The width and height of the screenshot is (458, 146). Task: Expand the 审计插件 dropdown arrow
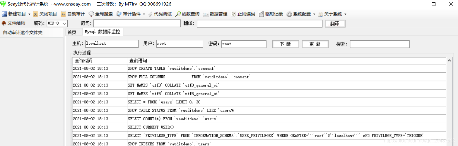pyautogui.click(x=144, y=14)
